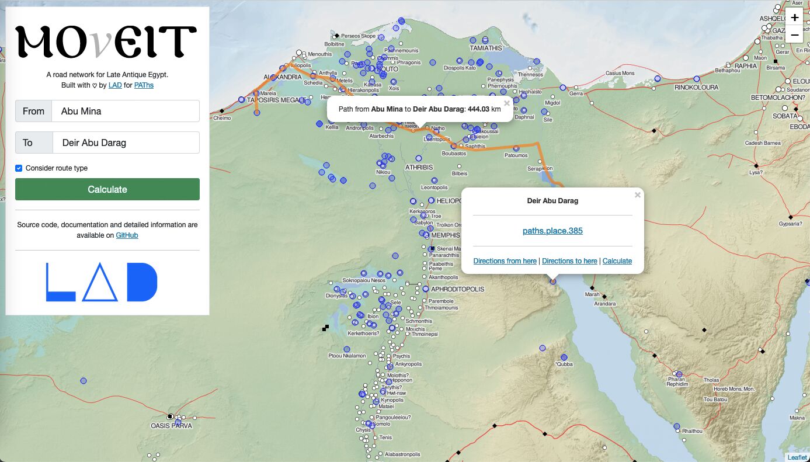This screenshot has height=462, width=810.
Task: Open the GitHub link
Action: tap(127, 235)
